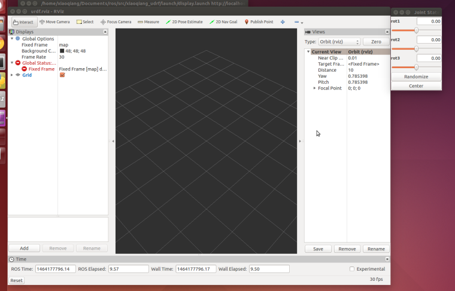The width and height of the screenshot is (455, 291).
Task: Click the ROS Time field
Action: 56,269
